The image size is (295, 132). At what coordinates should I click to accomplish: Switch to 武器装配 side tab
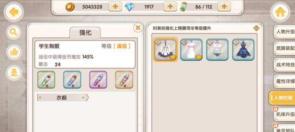pyautogui.click(x=285, y=48)
